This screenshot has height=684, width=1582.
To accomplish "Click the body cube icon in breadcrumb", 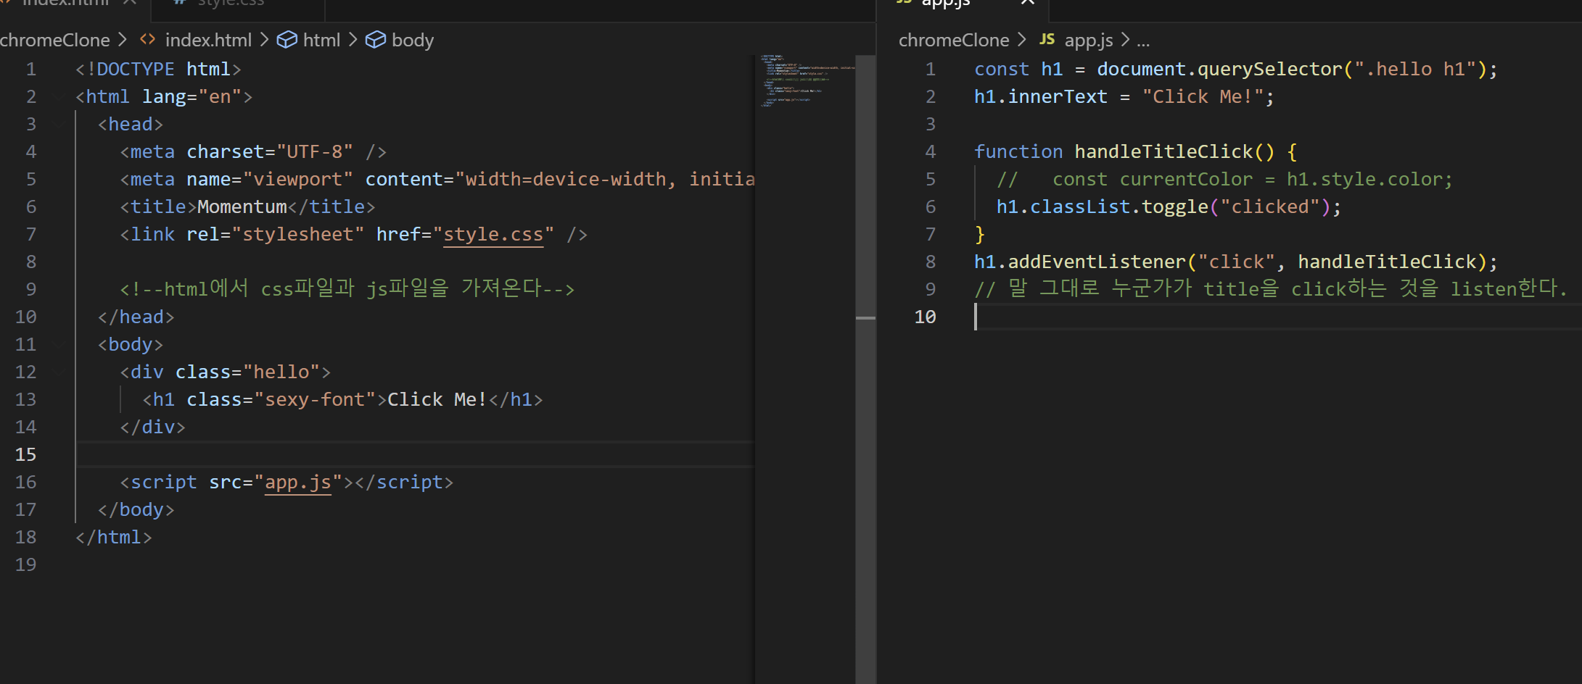I will [x=375, y=40].
